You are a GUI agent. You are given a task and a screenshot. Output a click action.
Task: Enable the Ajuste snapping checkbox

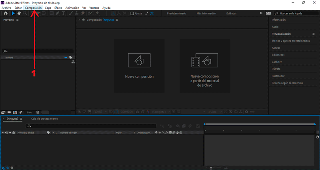pyautogui.click(x=133, y=13)
